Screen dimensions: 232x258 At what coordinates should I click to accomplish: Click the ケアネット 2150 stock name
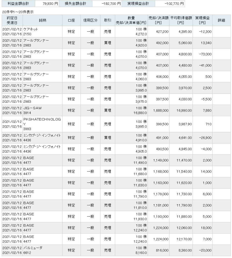click(x=31, y=31)
